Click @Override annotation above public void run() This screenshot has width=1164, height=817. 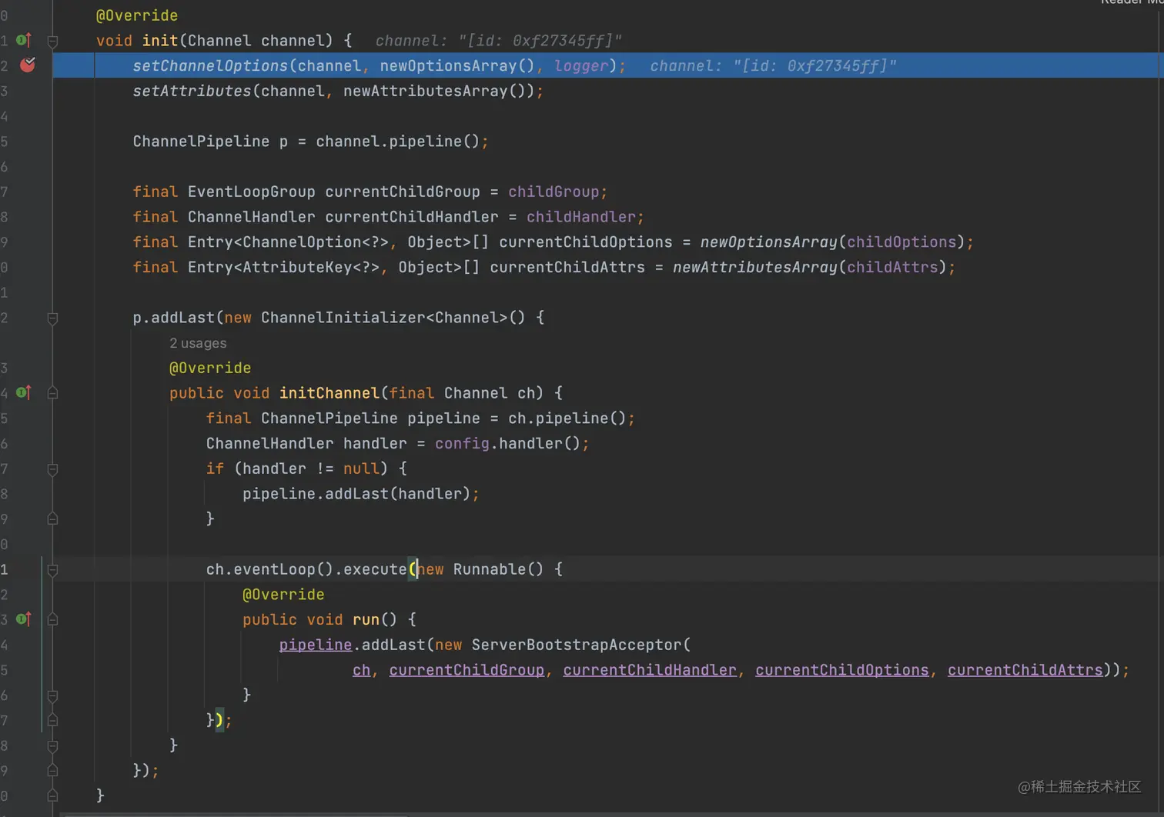(x=283, y=594)
